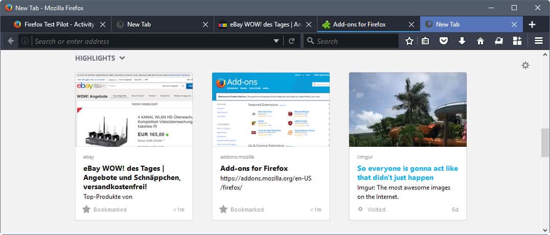Viewport: 550px width, 235px height.
Task: Open eBay WOW! des Tages highlight title
Action: pyautogui.click(x=132, y=177)
